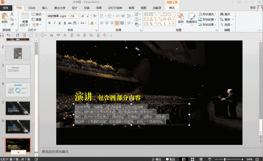Click the Undo arrow icon
Viewport: 263px width, 161px height.
(8, 35)
